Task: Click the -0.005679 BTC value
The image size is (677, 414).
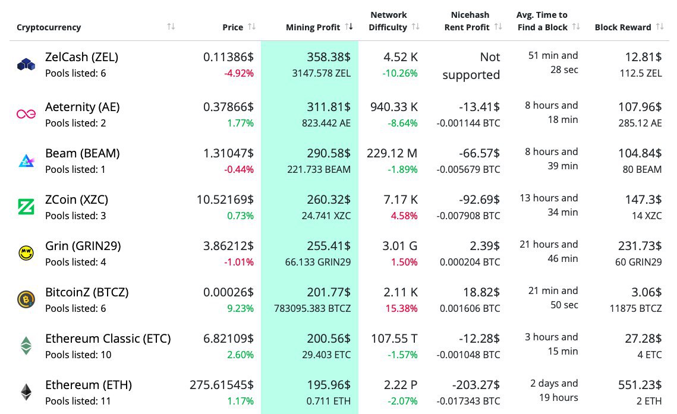Action: pyautogui.click(x=468, y=169)
